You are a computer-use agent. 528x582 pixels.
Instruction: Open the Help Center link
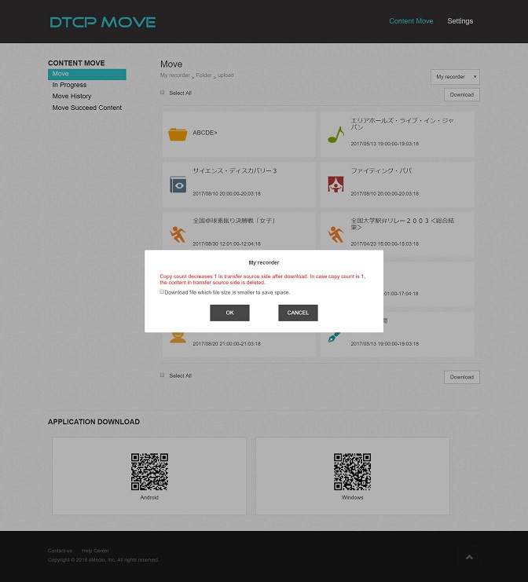(x=95, y=551)
